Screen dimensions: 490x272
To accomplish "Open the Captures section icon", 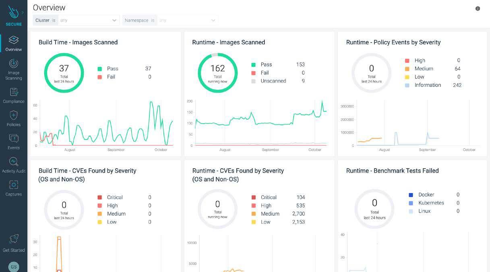I will pos(13,185).
